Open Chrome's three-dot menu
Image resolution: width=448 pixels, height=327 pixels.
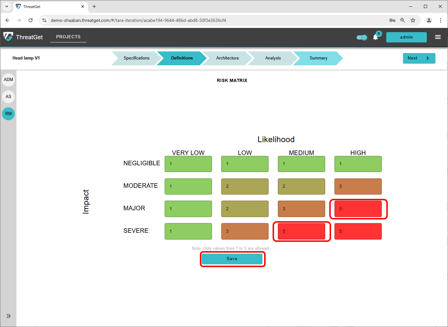pos(441,20)
